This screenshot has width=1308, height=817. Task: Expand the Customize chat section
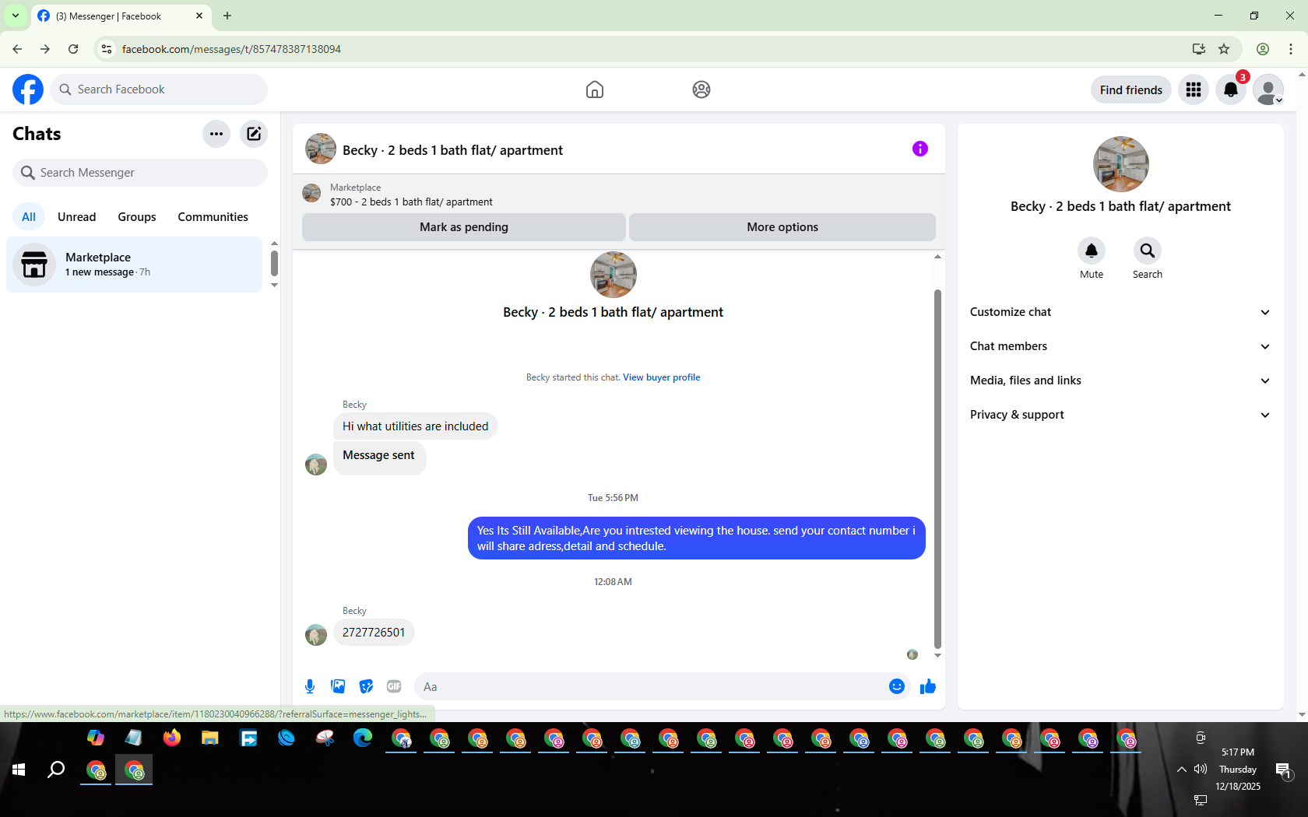pyautogui.click(x=1120, y=312)
